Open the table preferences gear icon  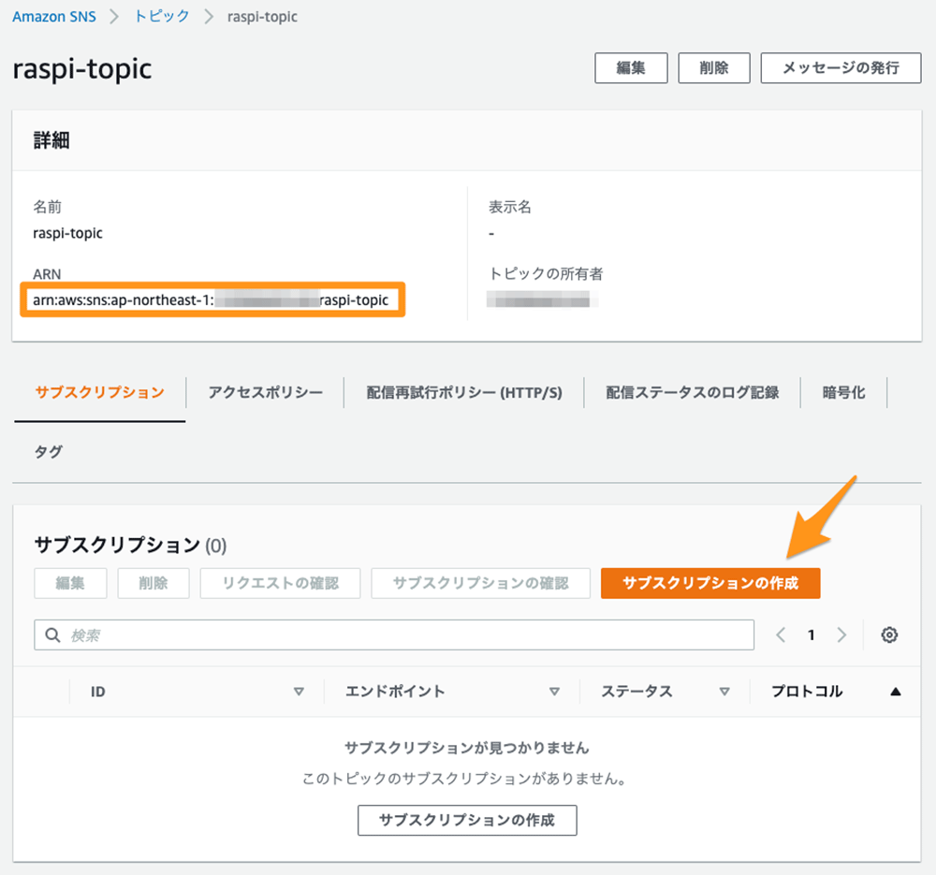(x=888, y=634)
